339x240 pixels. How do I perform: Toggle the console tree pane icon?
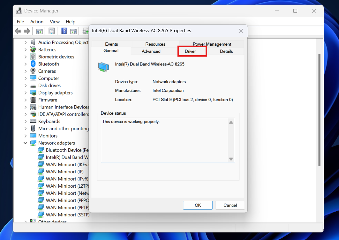[39, 31]
